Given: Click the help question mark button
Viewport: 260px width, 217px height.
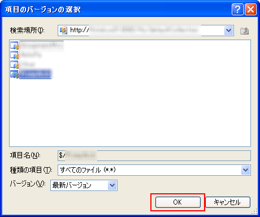Looking at the screenshot, I should point(237,9).
